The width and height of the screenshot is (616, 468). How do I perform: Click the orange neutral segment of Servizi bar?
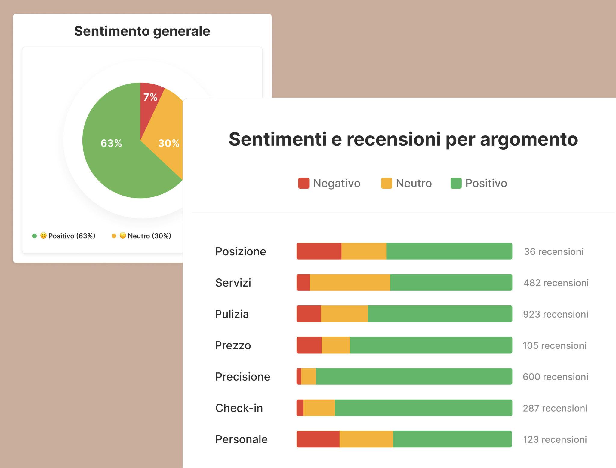point(350,282)
